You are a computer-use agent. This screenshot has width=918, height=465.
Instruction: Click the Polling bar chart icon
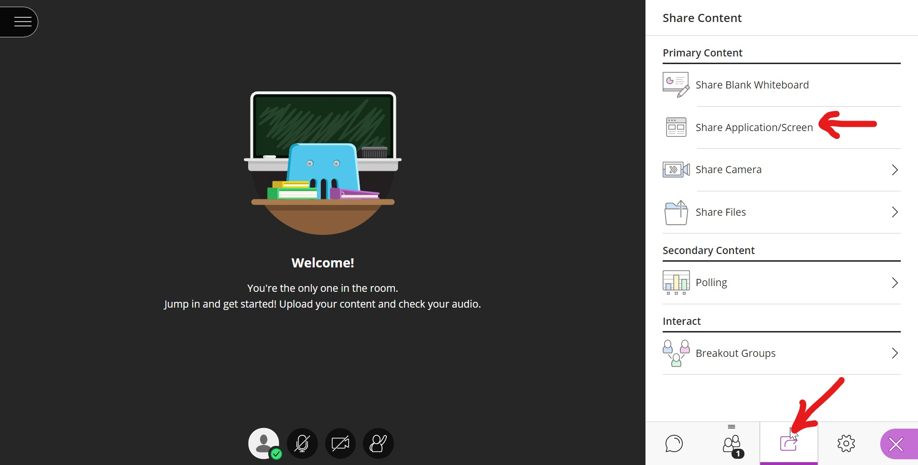pyautogui.click(x=676, y=282)
